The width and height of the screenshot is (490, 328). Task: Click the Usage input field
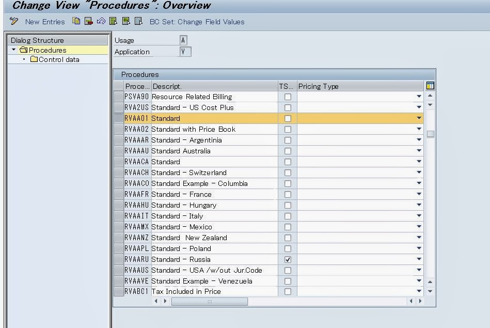point(183,40)
